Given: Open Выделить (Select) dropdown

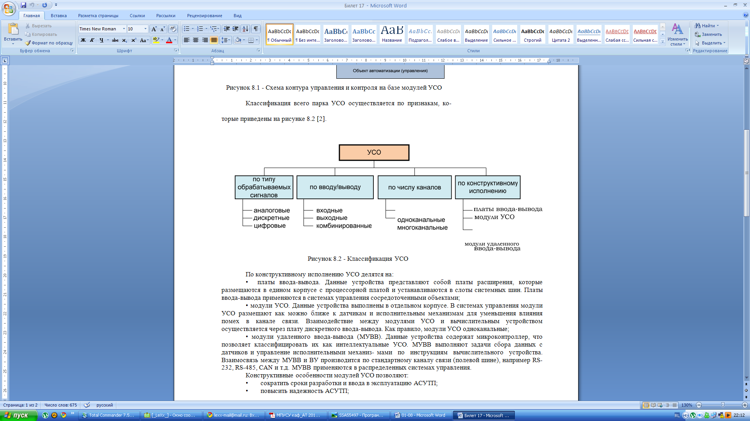Looking at the screenshot, I should click(710, 43).
